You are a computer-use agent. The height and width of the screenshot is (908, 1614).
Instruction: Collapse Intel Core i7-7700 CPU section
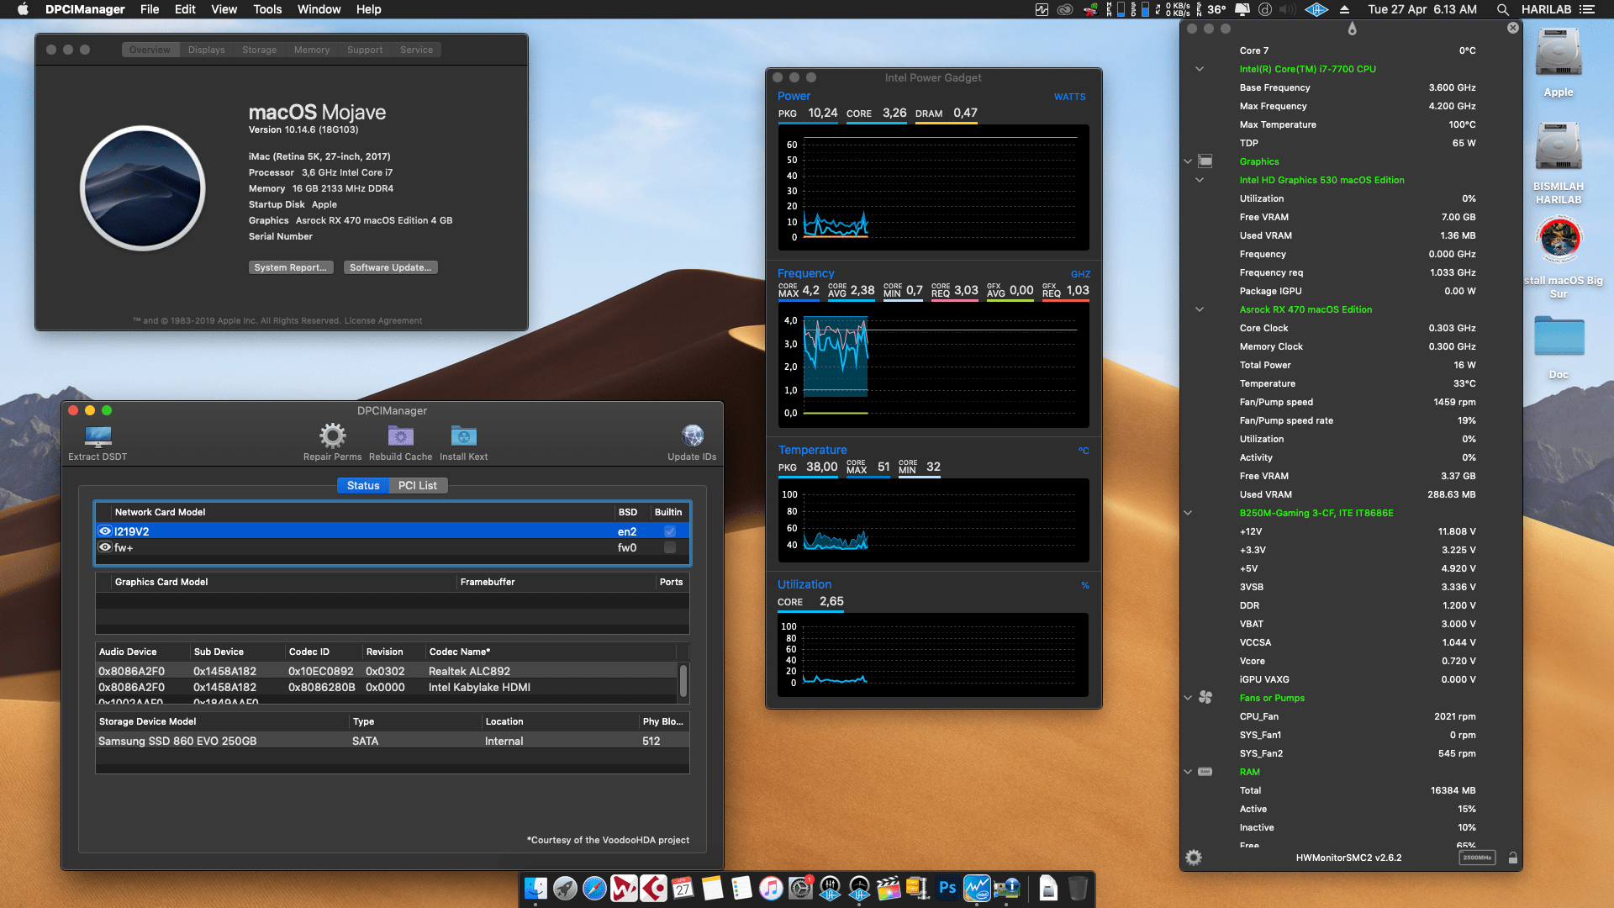(1200, 69)
